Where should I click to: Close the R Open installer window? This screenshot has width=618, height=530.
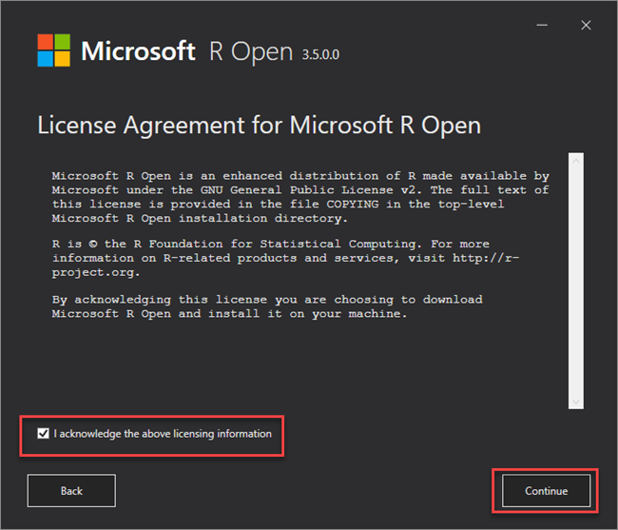coord(586,25)
